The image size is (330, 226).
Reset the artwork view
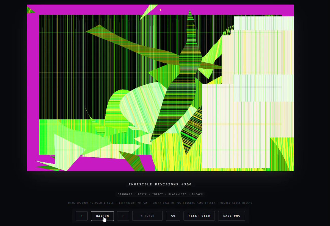[199, 216]
